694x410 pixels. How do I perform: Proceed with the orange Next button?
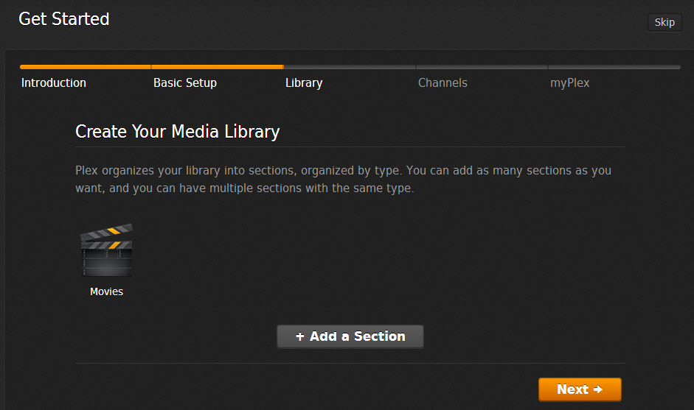coord(580,389)
